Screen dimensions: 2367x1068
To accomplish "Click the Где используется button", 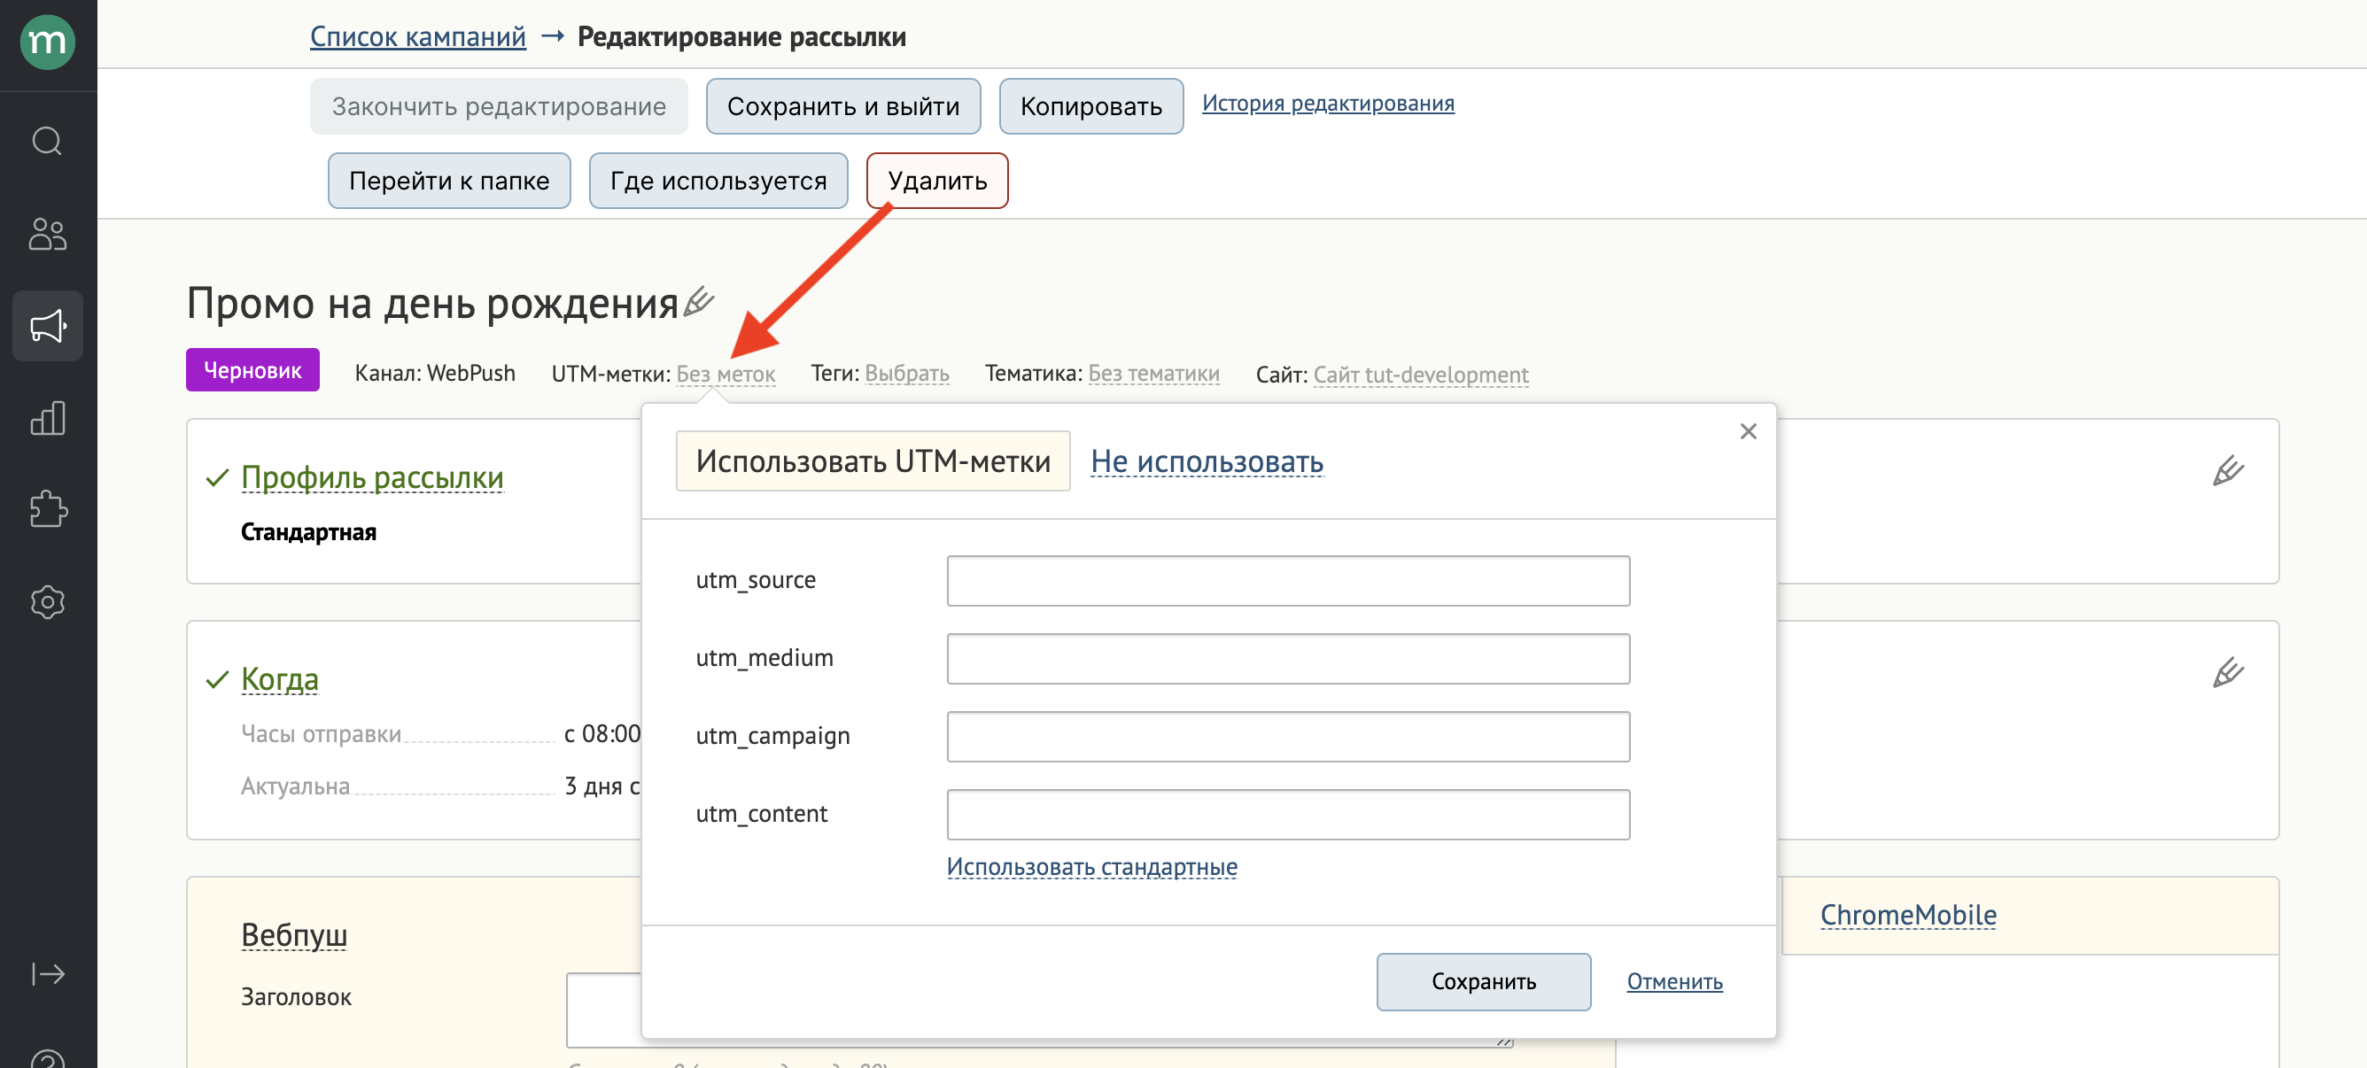I will click(718, 181).
